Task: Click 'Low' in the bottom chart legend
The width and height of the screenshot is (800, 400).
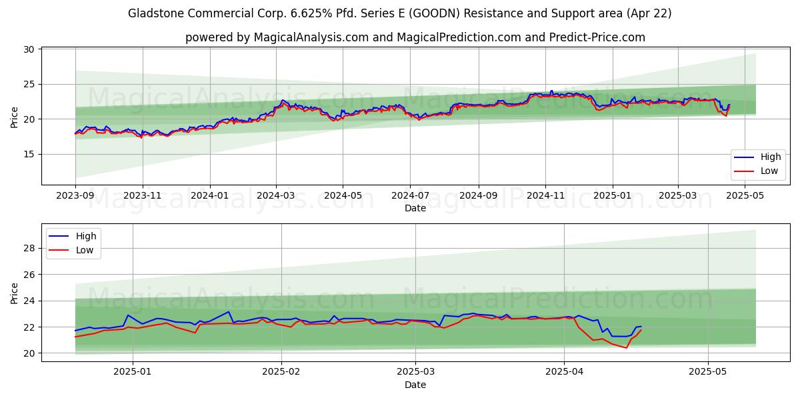Action: [85, 250]
